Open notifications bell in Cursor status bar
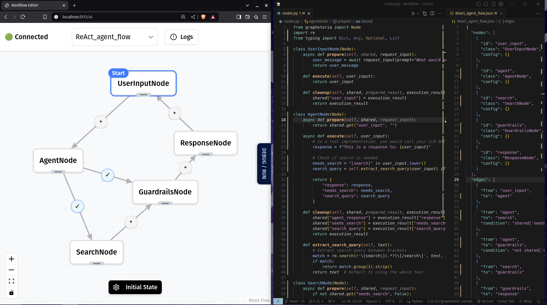The image size is (547, 305). point(538,301)
